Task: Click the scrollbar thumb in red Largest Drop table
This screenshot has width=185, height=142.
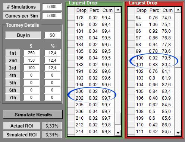Action: click(x=178, y=62)
